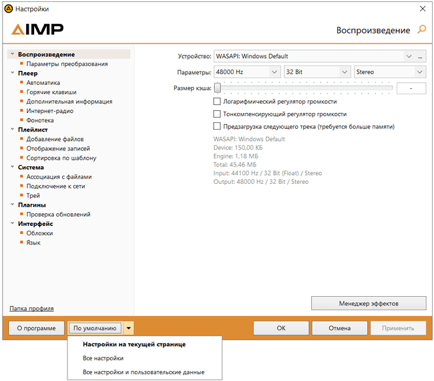Click the Total: 45,46 МБ text

coord(235,164)
